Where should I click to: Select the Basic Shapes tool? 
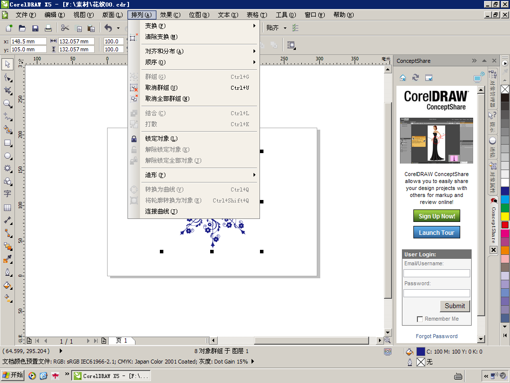click(7, 182)
